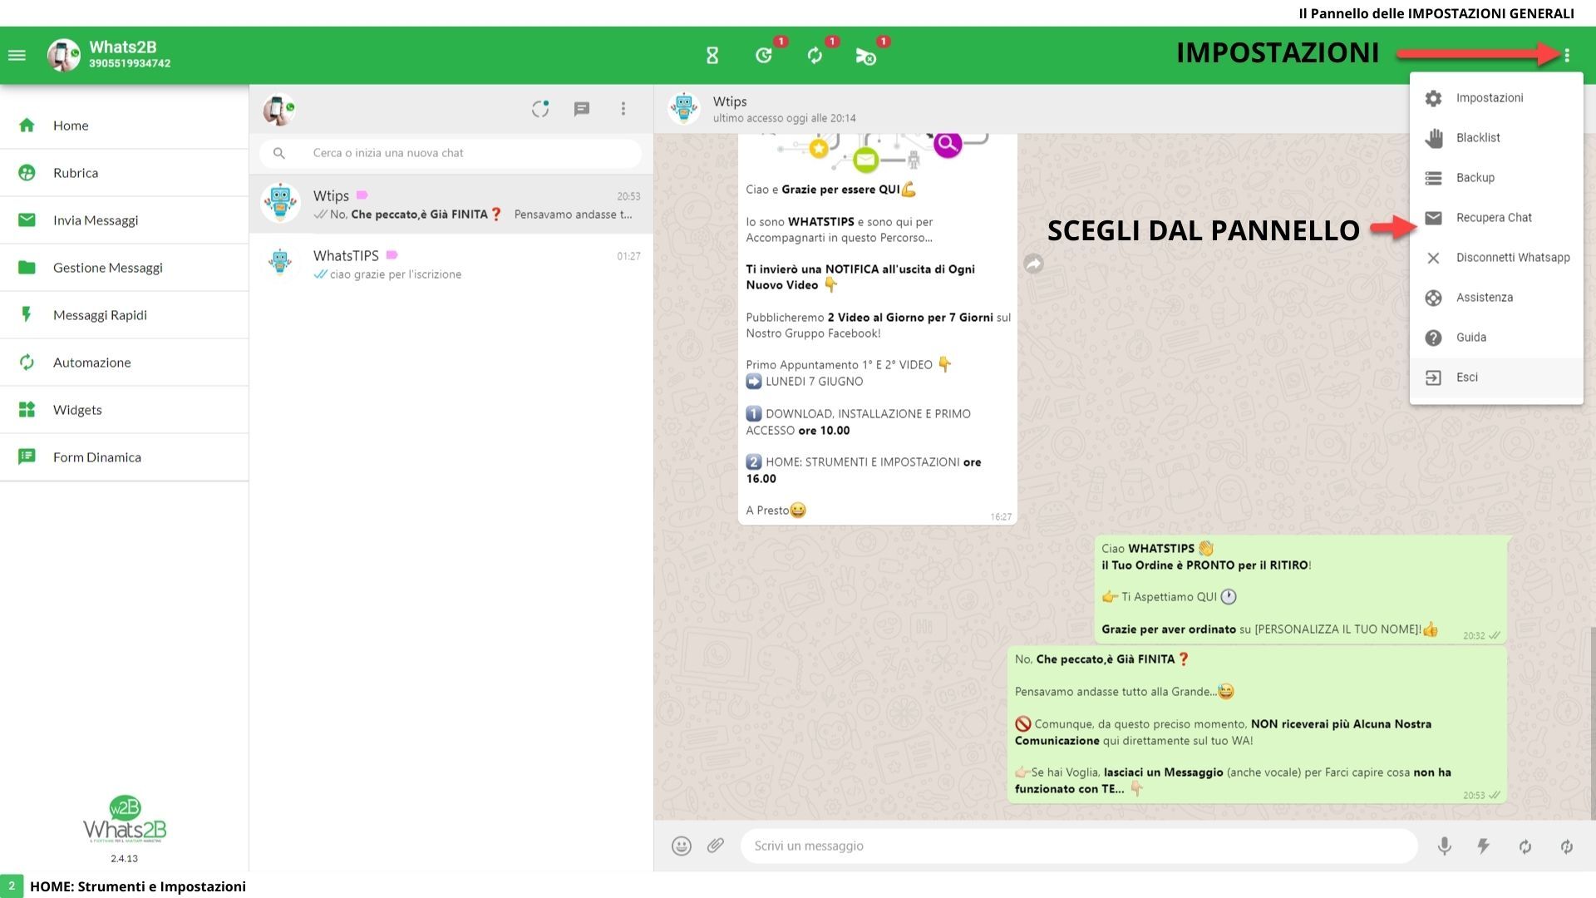Select Esci to log out
Screen dimensions: 1596x898
point(1496,377)
